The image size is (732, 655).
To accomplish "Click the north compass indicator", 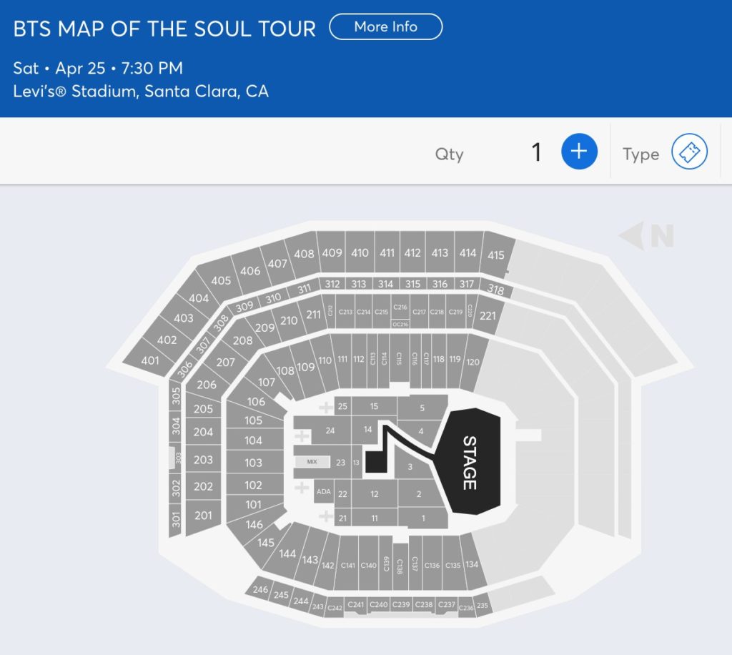I will coord(647,235).
